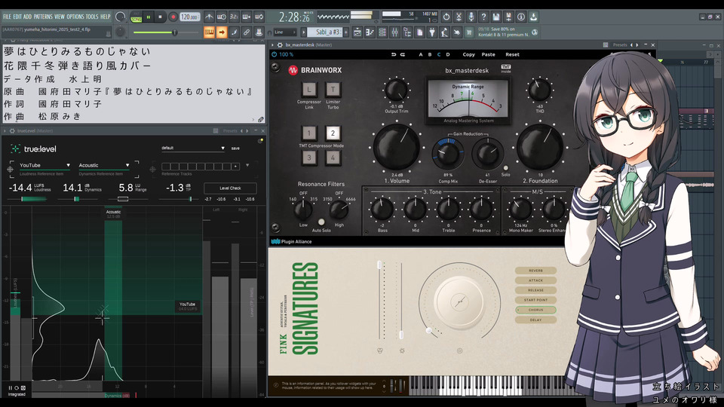This screenshot has height=407, width=724.
Task: Toggle SONG/PAT mode switch
Action: click(137, 17)
